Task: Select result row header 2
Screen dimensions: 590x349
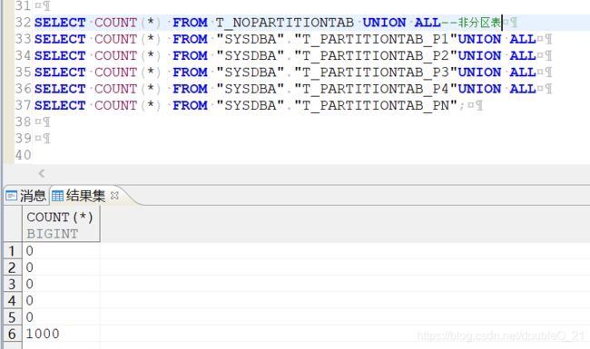Action: [x=12, y=267]
